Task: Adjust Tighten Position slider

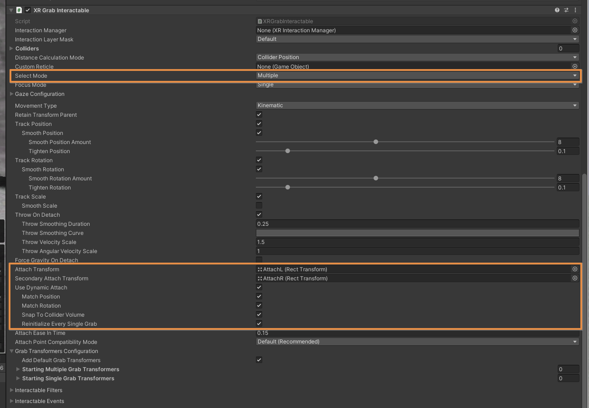Action: click(287, 151)
